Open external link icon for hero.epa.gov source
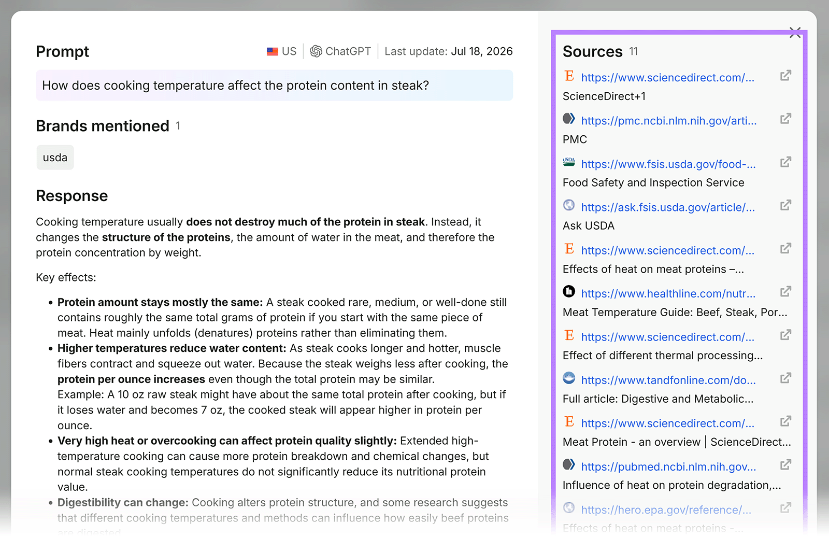The width and height of the screenshot is (829, 538). point(785,507)
